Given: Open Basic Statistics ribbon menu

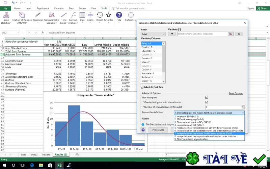Looking at the screenshot, I should 6,18.
